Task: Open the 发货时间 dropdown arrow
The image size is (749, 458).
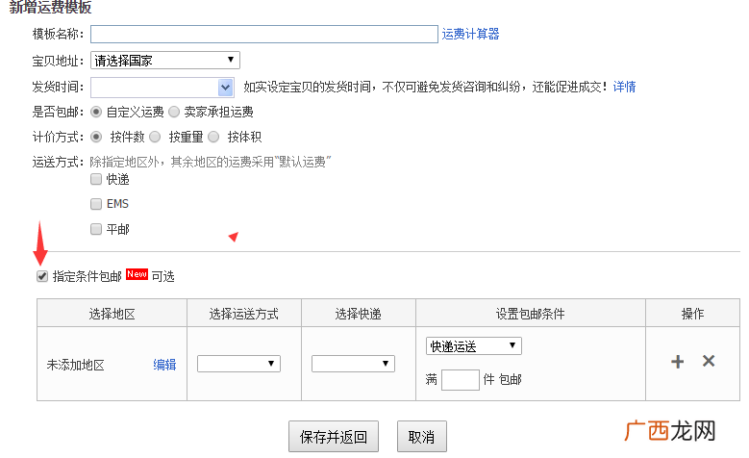Action: point(225,88)
